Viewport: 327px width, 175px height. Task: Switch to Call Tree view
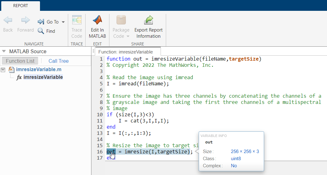tap(59, 61)
